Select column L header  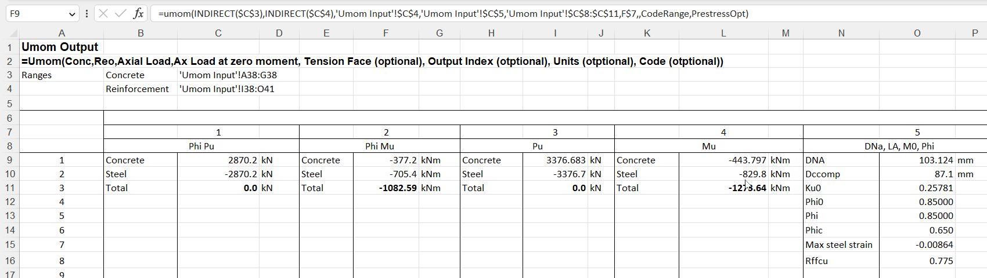pos(723,33)
